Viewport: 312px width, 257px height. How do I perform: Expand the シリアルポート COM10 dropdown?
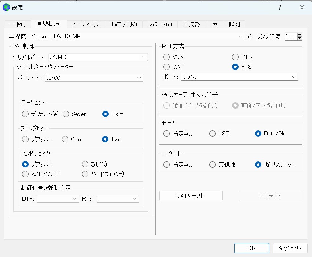click(98, 57)
